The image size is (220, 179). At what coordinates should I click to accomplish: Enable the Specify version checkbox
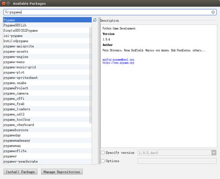tap(103, 153)
